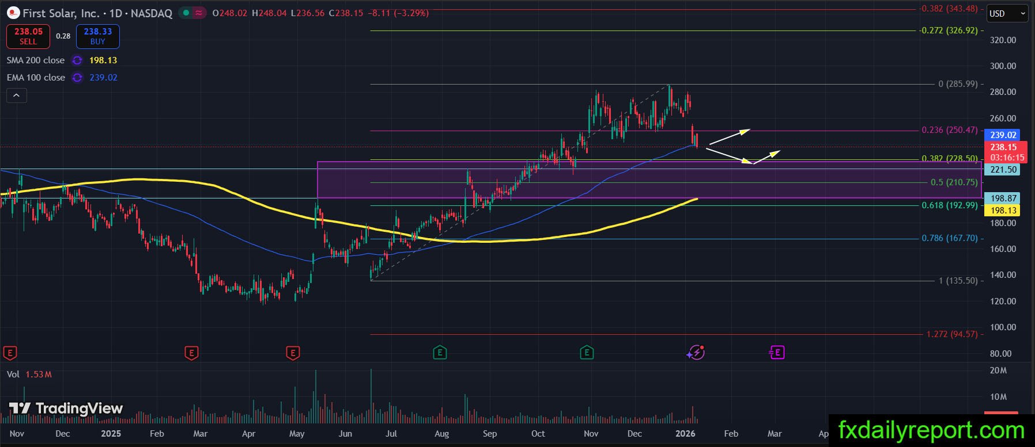This screenshot has height=447, width=1035.
Task: Toggle the green market status dot
Action: 186,13
